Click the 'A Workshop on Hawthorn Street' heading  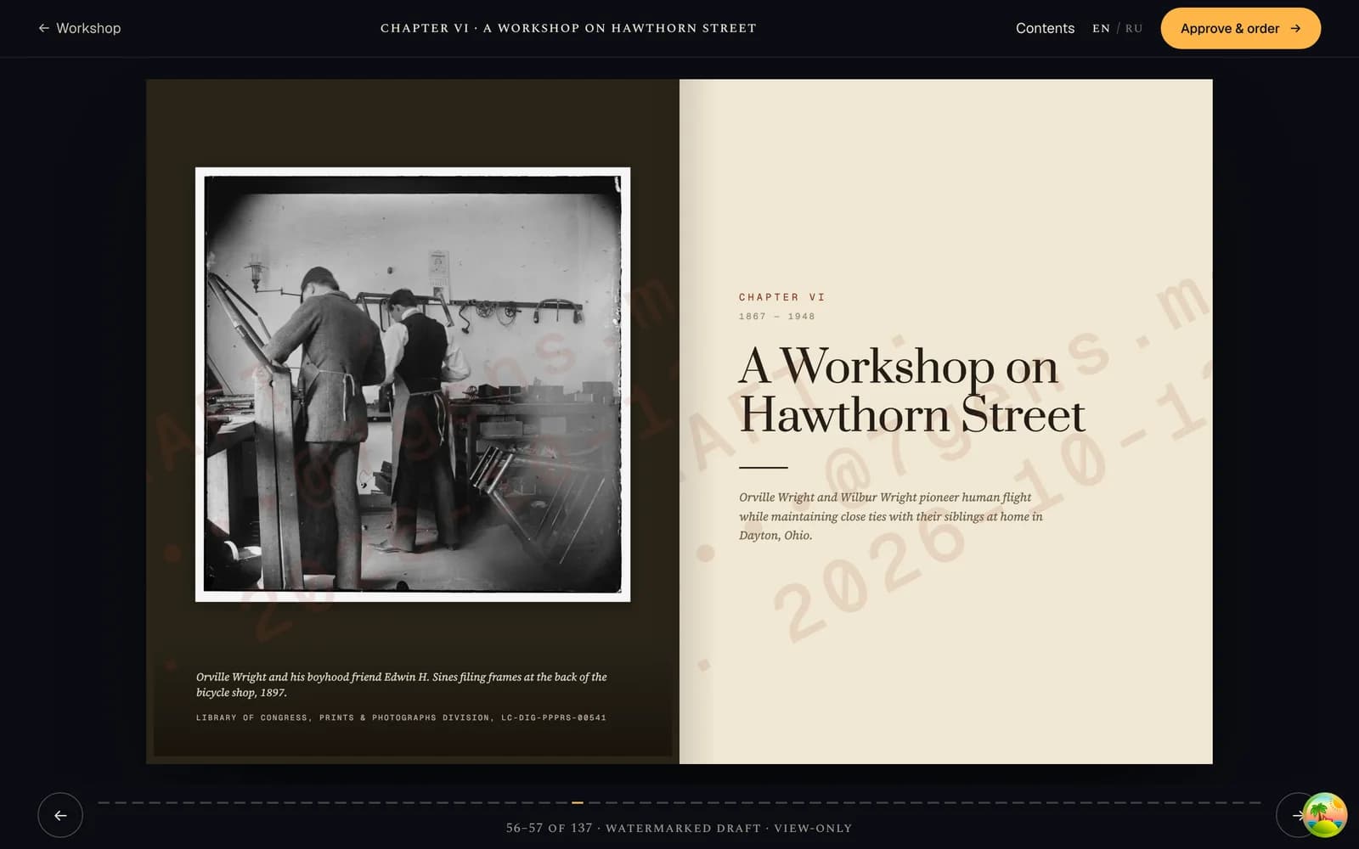[911, 391]
